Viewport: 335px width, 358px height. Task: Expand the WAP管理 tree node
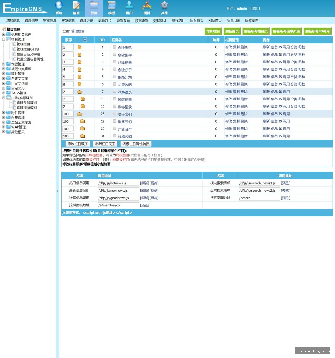tap(4, 127)
